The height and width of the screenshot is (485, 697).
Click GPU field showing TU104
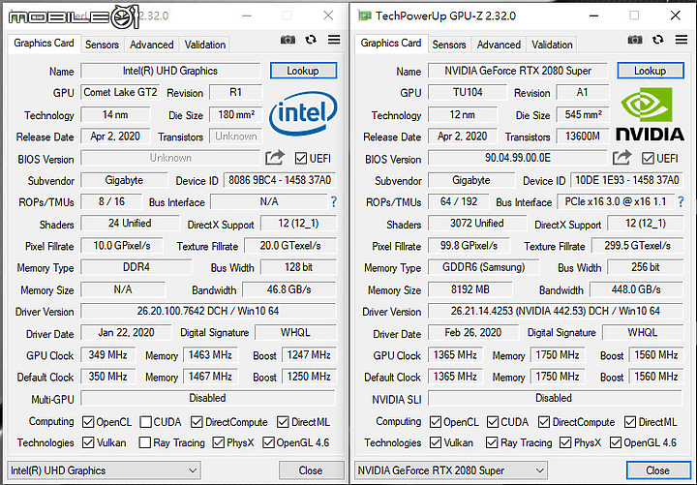pyautogui.click(x=468, y=92)
